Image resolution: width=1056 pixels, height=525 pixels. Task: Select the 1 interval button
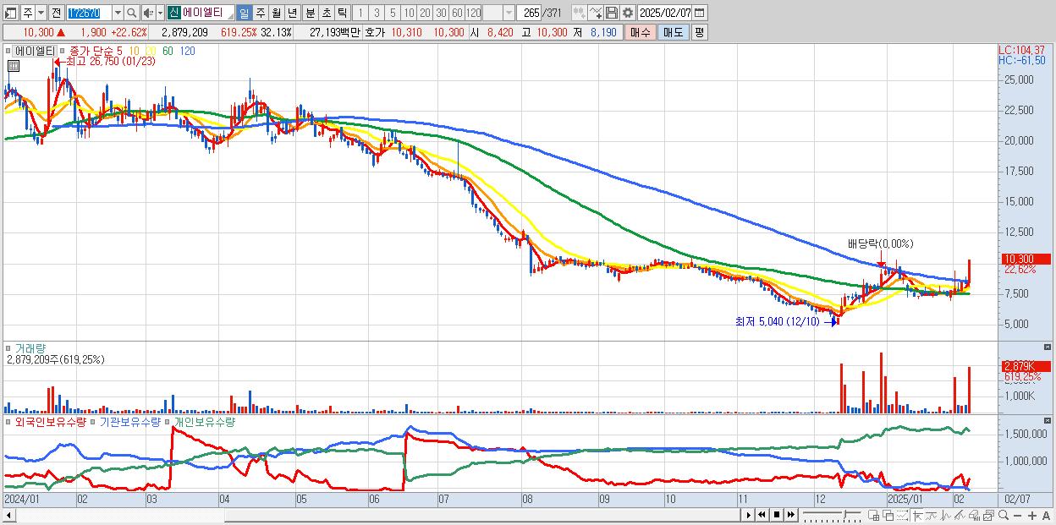pos(360,13)
